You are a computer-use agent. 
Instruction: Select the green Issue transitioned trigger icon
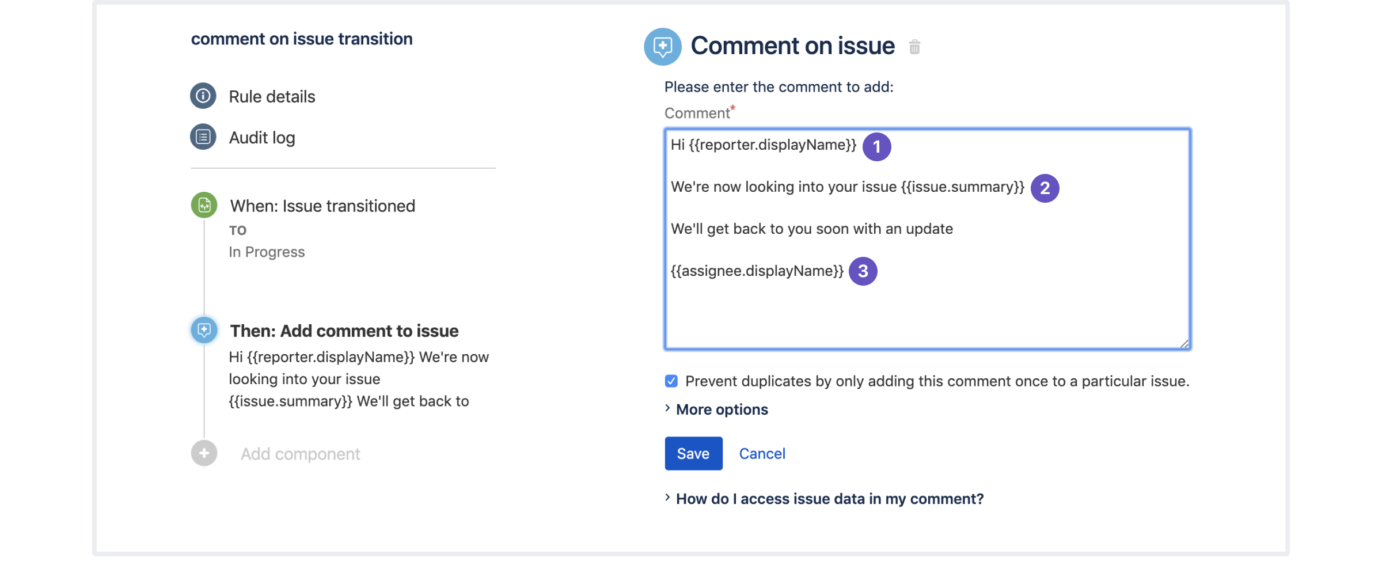click(204, 205)
